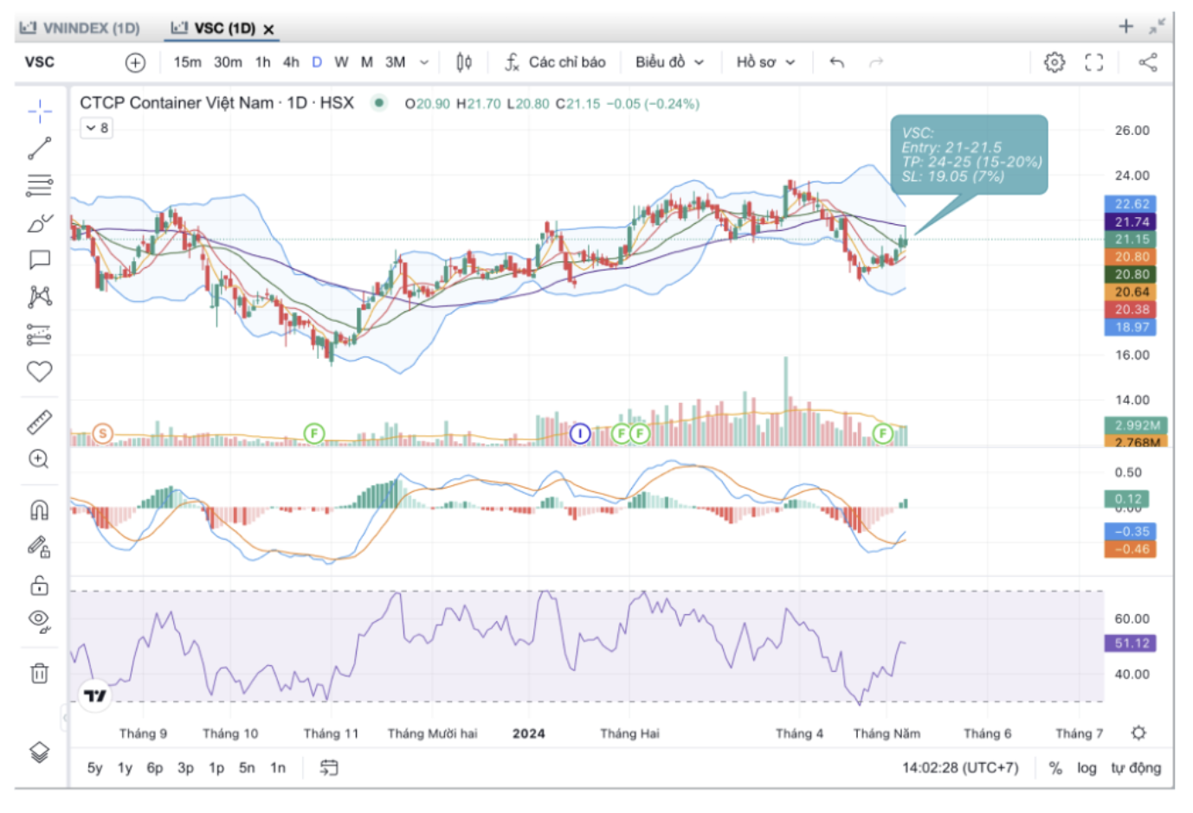Select the daily D timeframe

(x=317, y=62)
